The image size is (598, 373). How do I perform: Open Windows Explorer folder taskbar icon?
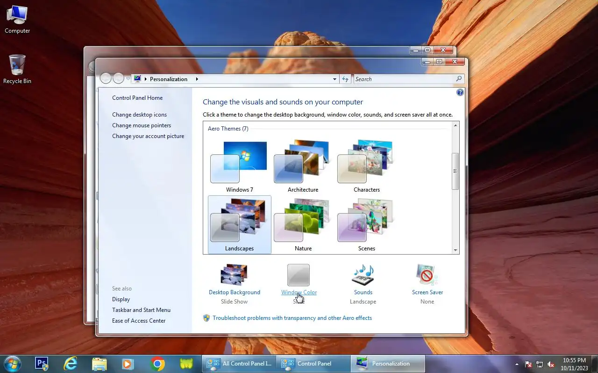tap(100, 364)
